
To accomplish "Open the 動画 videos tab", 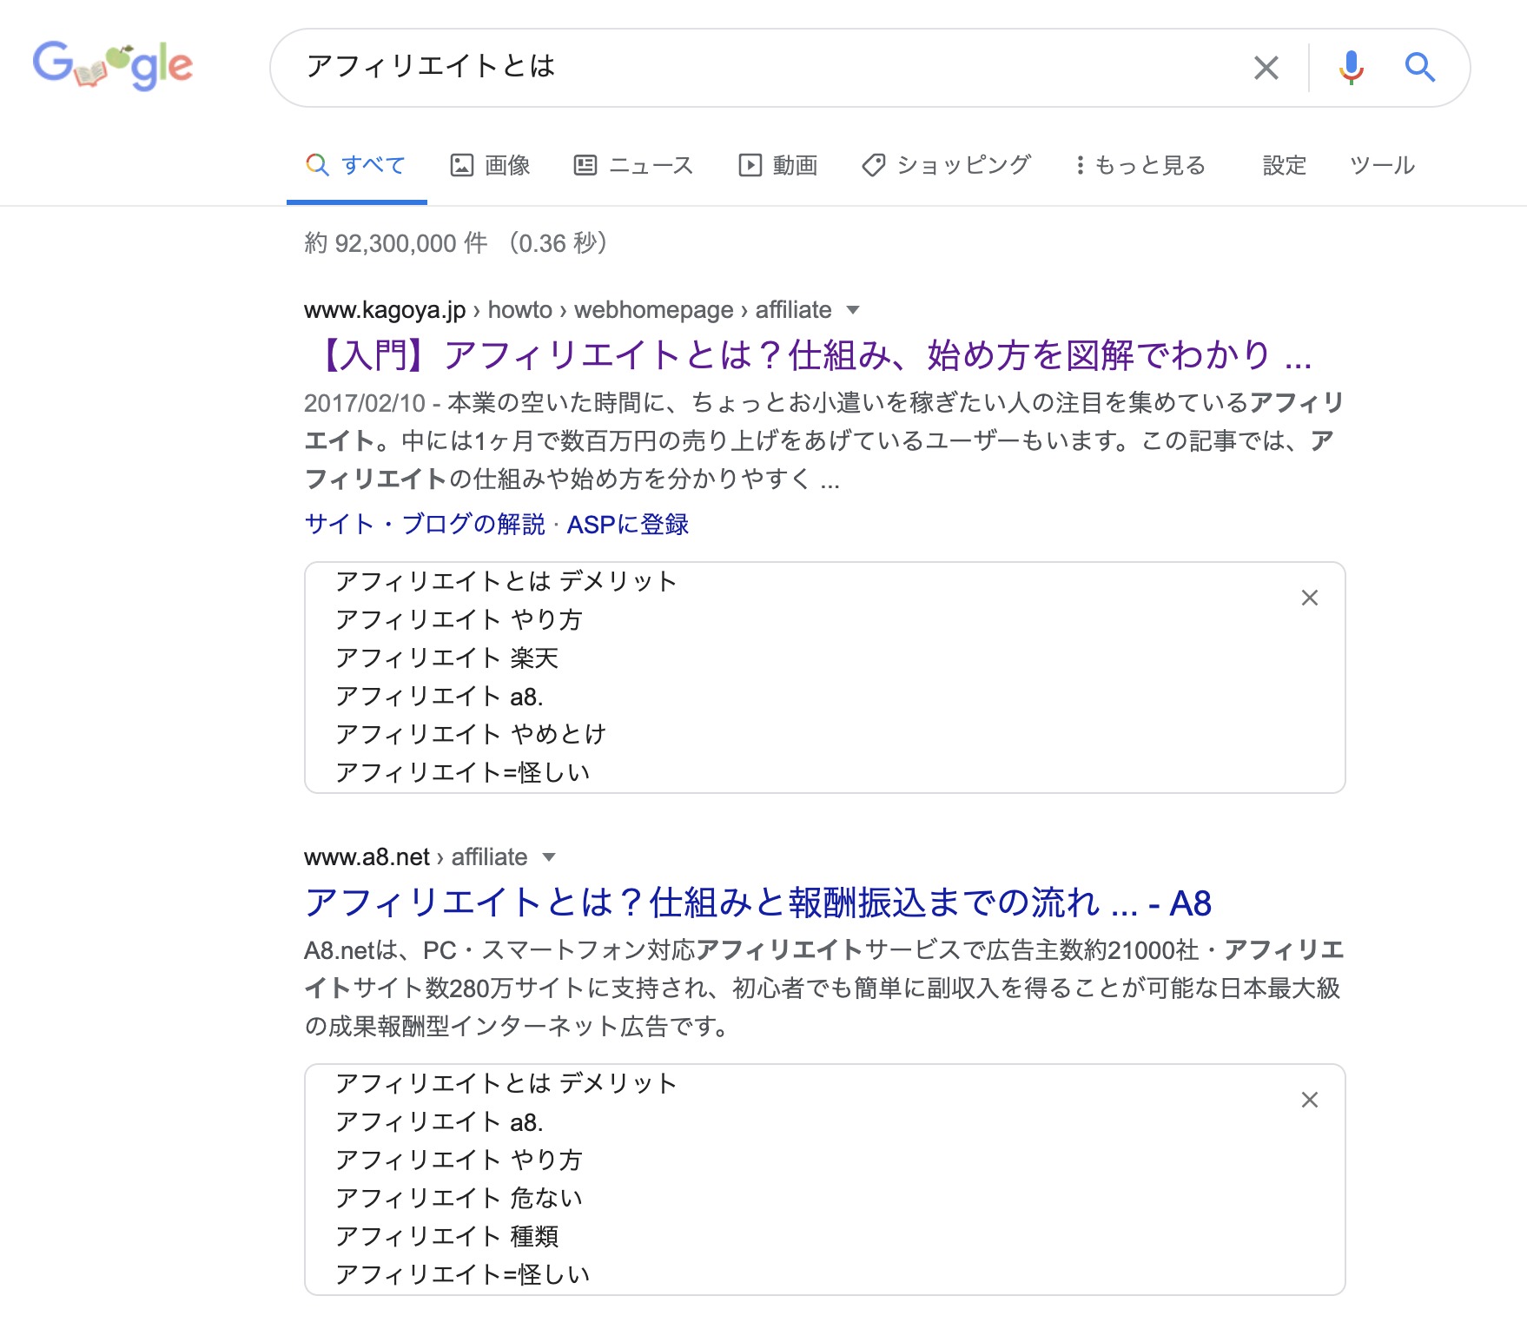I will 777,165.
